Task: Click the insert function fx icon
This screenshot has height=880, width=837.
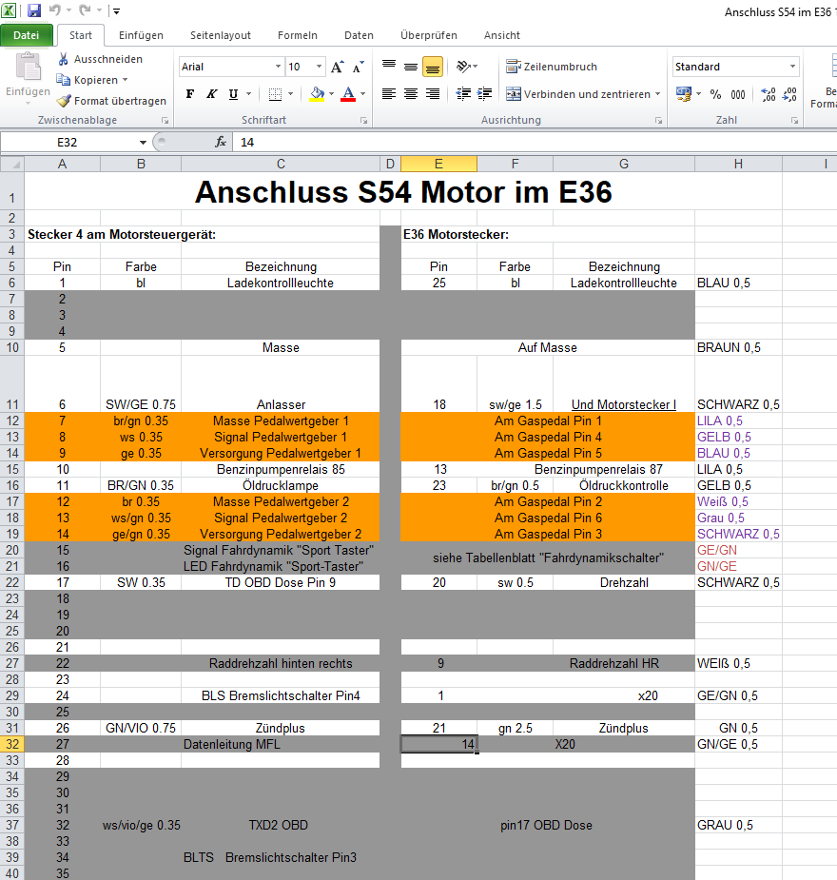Action: coord(221,142)
